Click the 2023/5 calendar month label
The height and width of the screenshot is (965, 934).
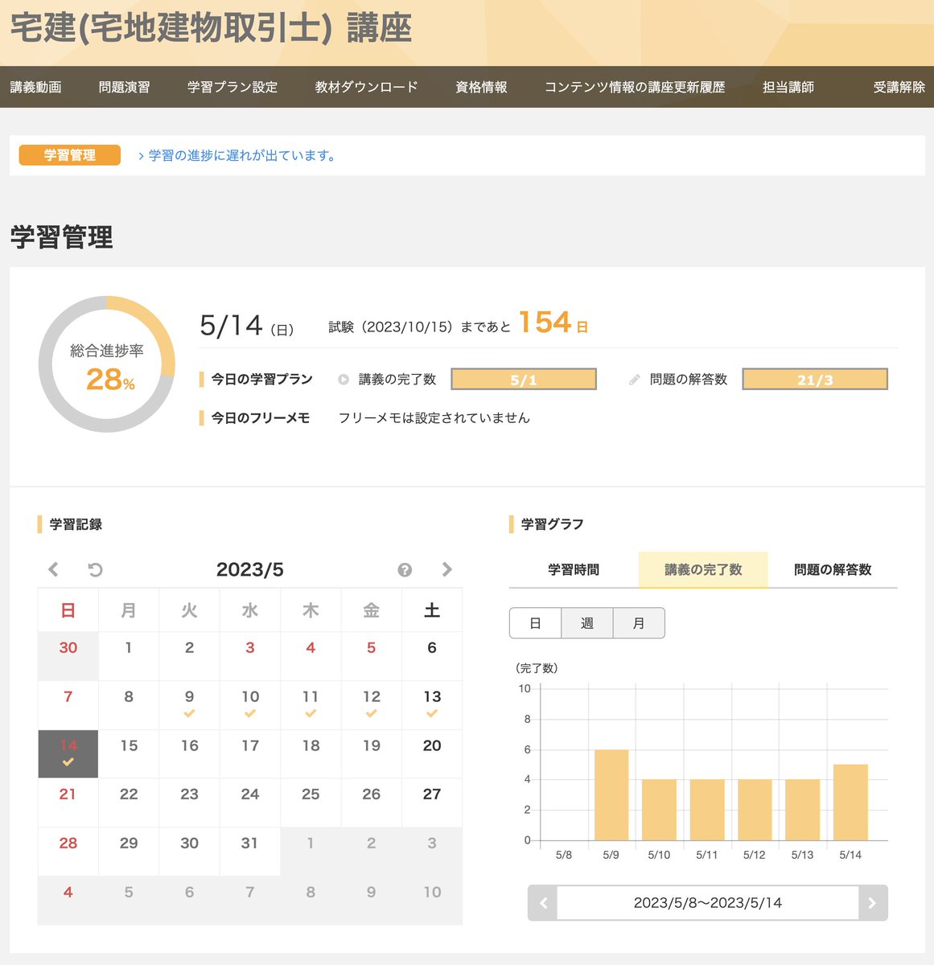[x=250, y=569]
